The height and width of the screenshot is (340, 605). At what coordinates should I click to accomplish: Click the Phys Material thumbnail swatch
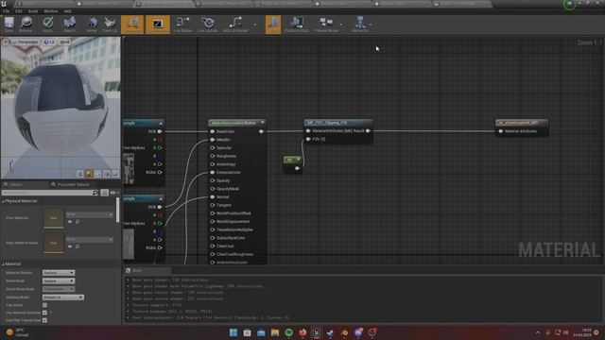click(54, 218)
